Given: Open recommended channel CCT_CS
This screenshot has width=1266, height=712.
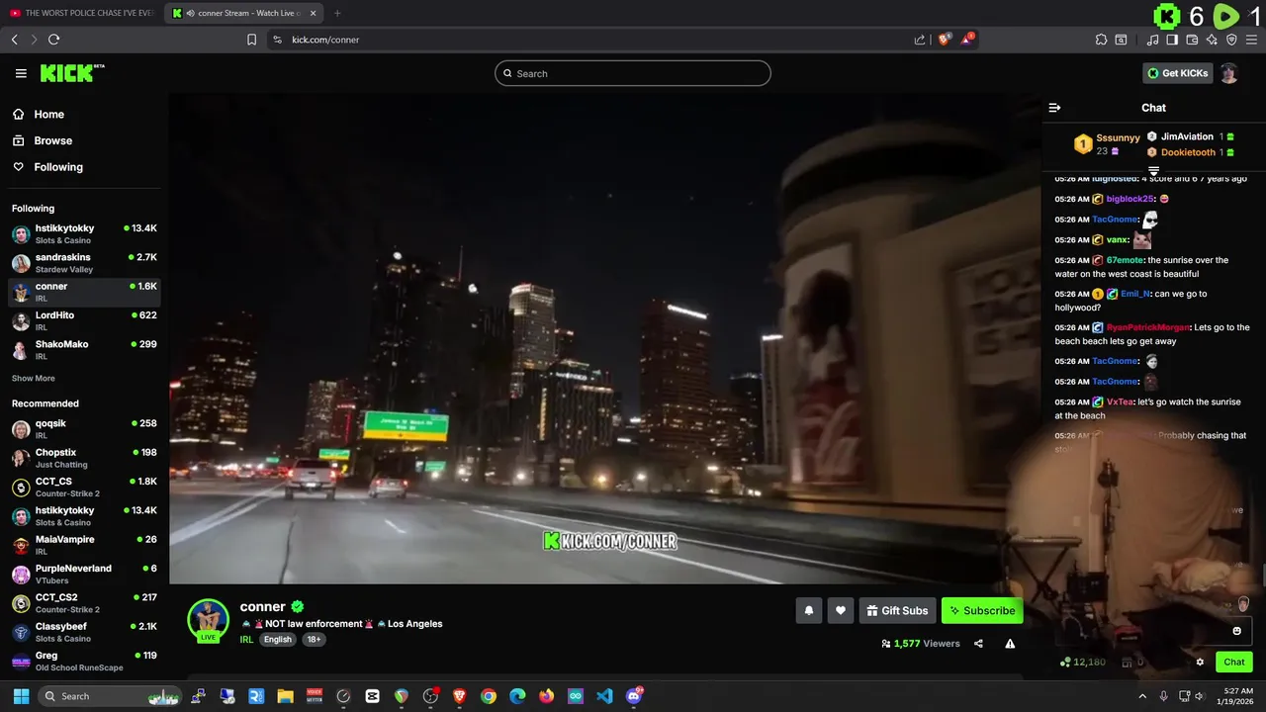Looking at the screenshot, I should (x=84, y=488).
